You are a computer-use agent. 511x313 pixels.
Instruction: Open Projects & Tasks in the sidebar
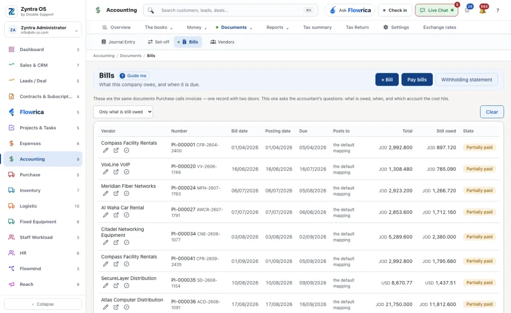(43, 128)
